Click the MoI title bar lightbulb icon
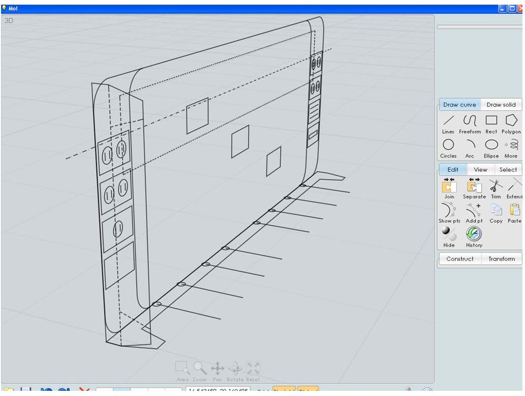 [x=4, y=8]
